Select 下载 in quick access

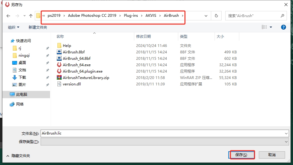pos(22,77)
